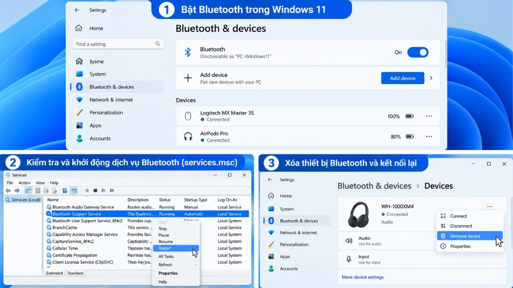Turn off the Bluetooth On toggle
Viewport: 513px width, 288px height.
tap(418, 52)
